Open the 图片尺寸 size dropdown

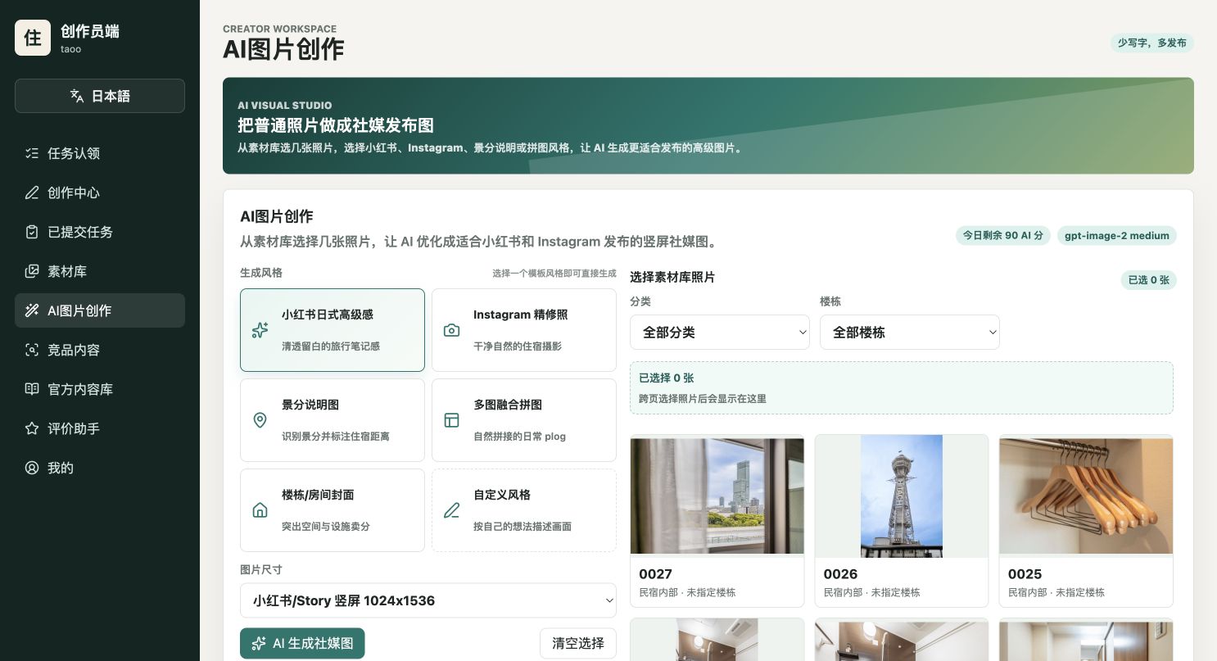coord(428,600)
